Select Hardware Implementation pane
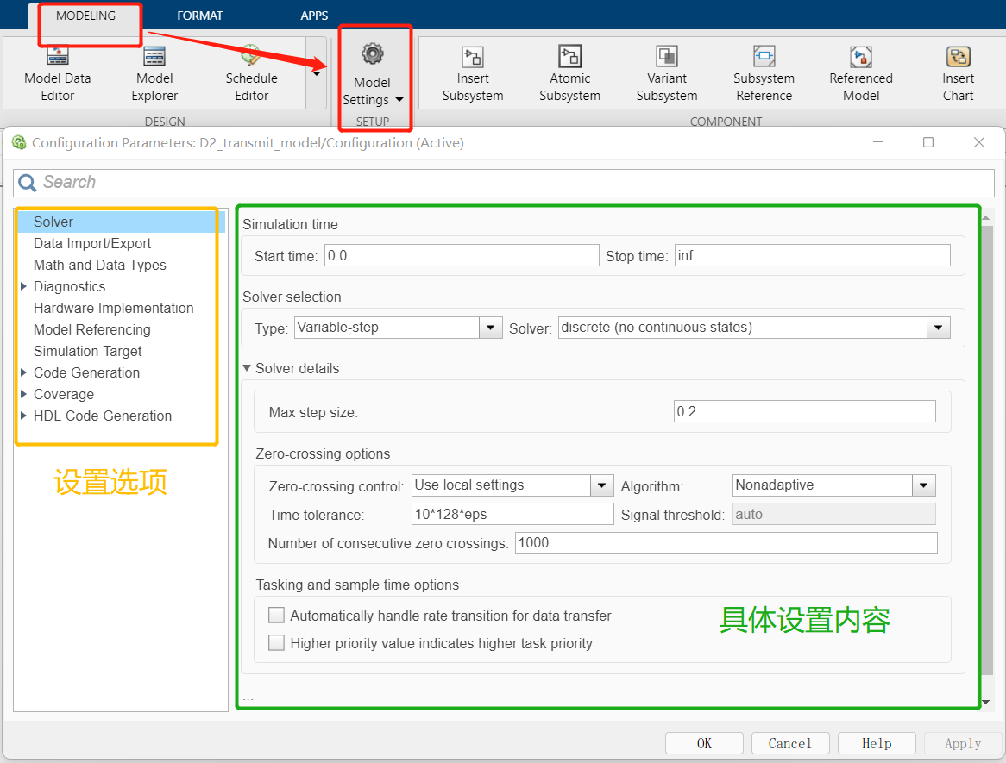1006x763 pixels. [114, 308]
